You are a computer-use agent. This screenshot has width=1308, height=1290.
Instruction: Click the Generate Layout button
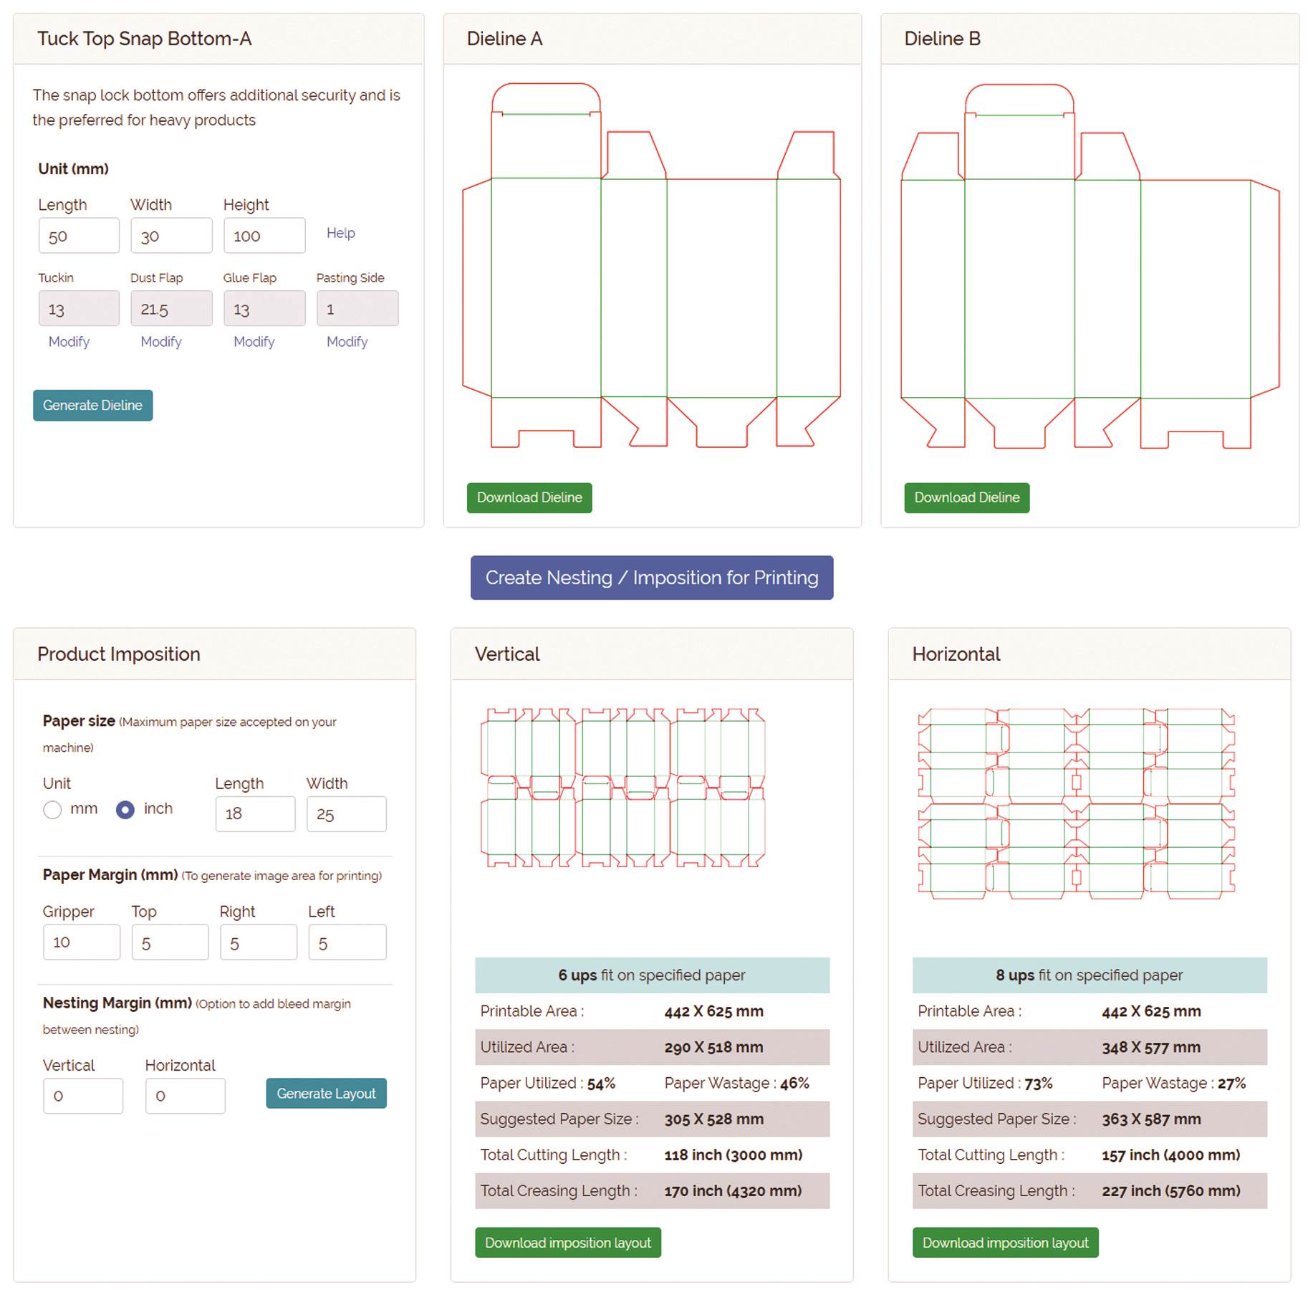[326, 1094]
